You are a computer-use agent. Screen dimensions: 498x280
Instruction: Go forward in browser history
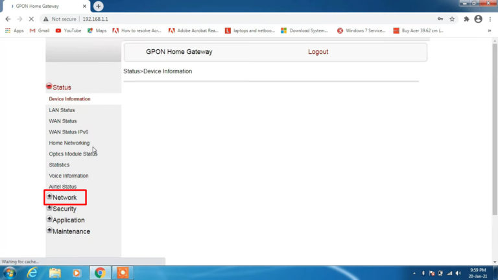pyautogui.click(x=19, y=19)
